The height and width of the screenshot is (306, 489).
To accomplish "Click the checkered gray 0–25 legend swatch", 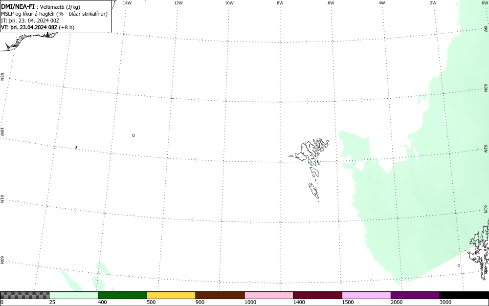I will point(24,295).
